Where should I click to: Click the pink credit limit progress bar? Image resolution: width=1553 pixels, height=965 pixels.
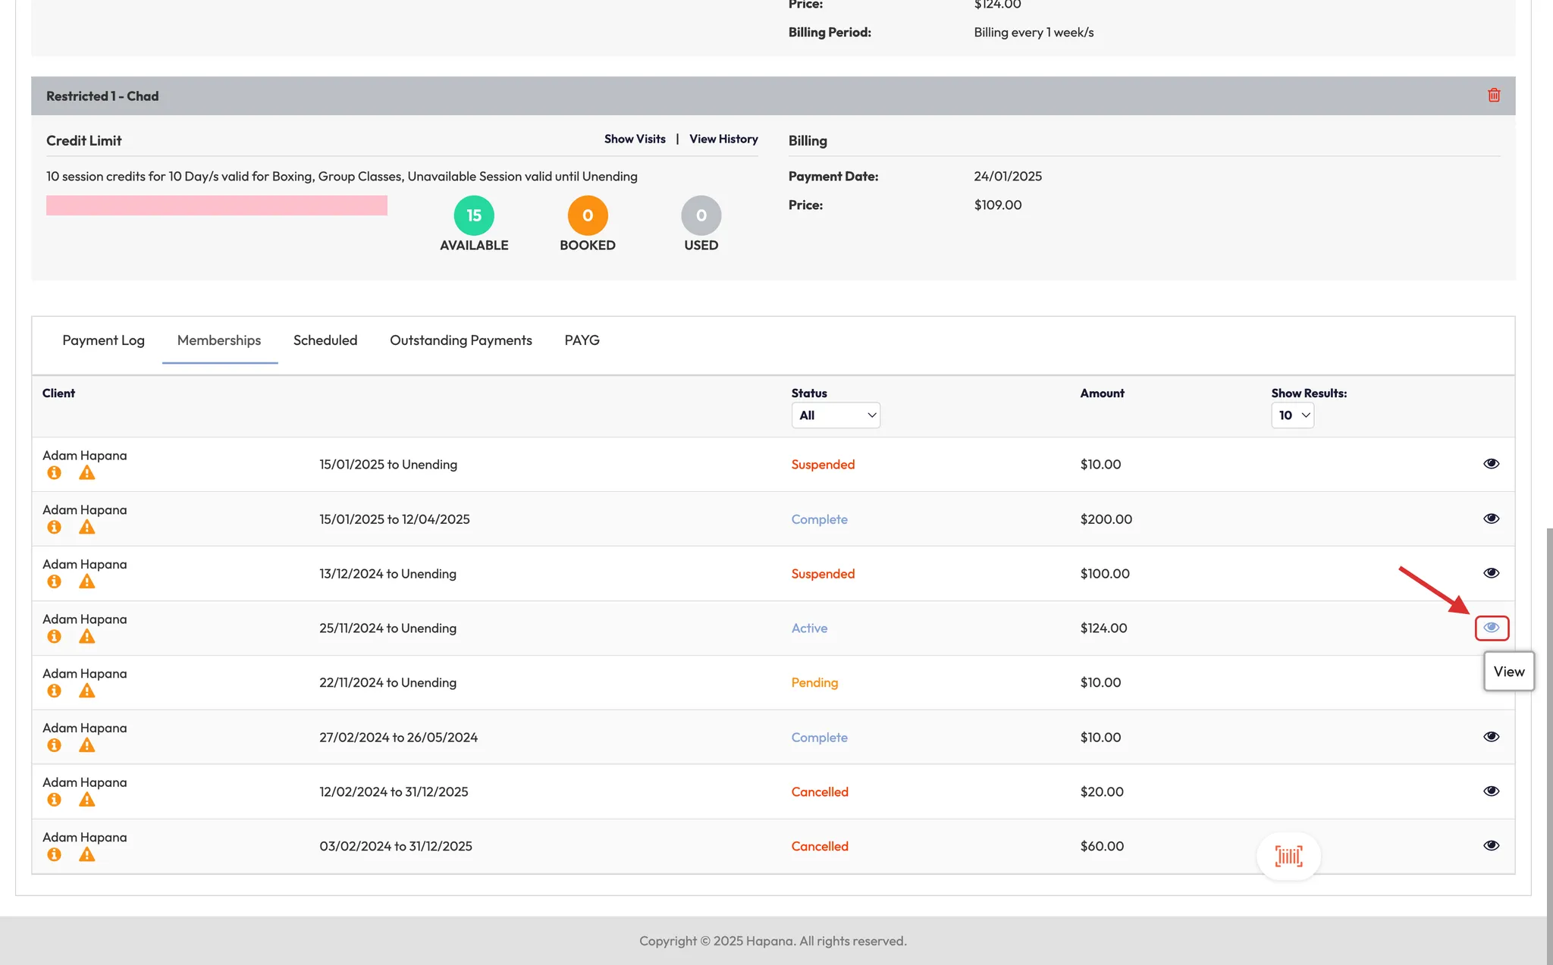pos(216,205)
